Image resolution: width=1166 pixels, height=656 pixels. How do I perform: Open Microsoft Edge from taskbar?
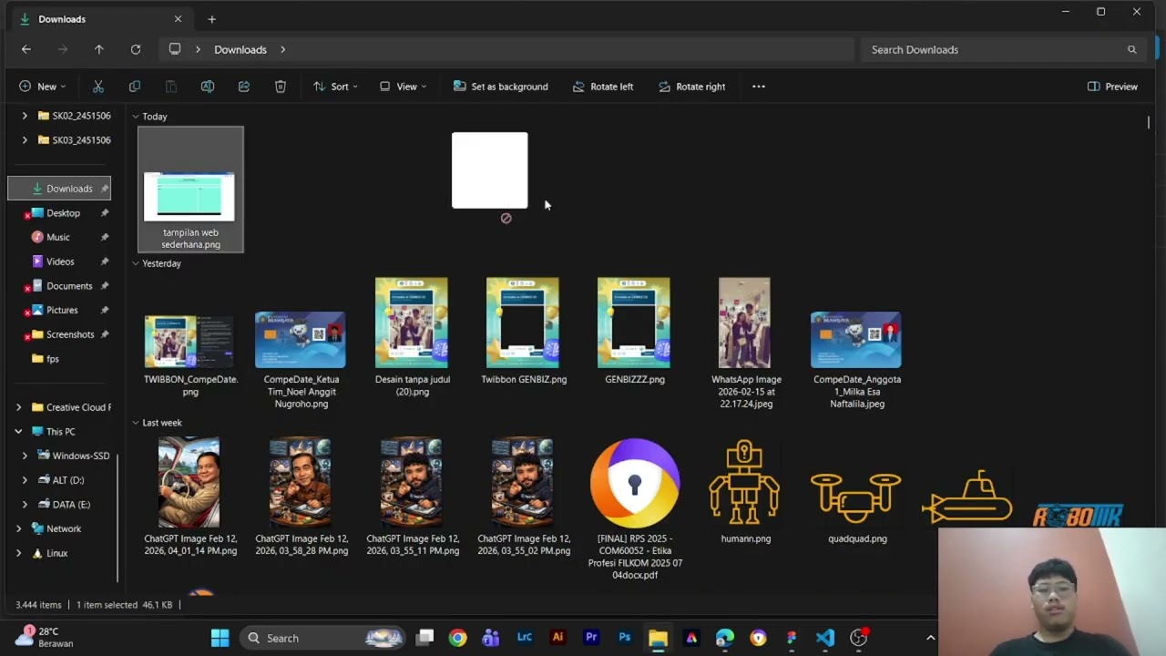point(725,638)
